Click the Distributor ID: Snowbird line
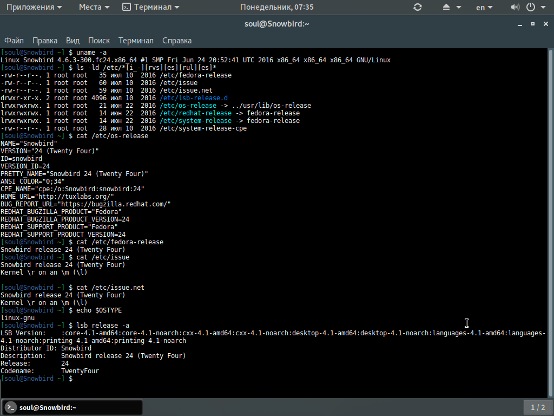This screenshot has width=554, height=416. click(46, 348)
